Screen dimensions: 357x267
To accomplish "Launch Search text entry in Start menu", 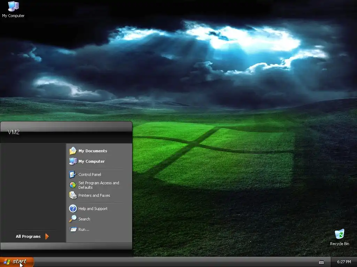I will point(84,219).
